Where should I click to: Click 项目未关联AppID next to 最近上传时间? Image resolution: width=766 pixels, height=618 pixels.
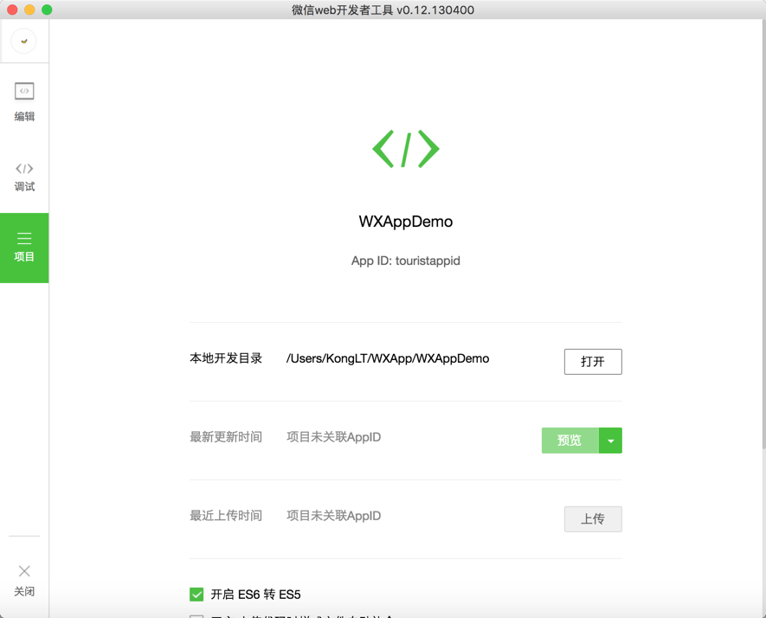click(x=333, y=516)
